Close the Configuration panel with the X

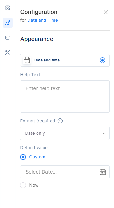tap(106, 12)
